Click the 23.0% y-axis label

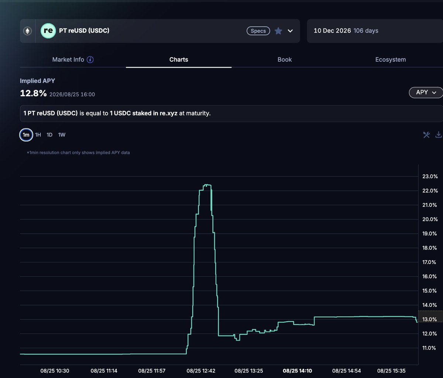point(430,176)
